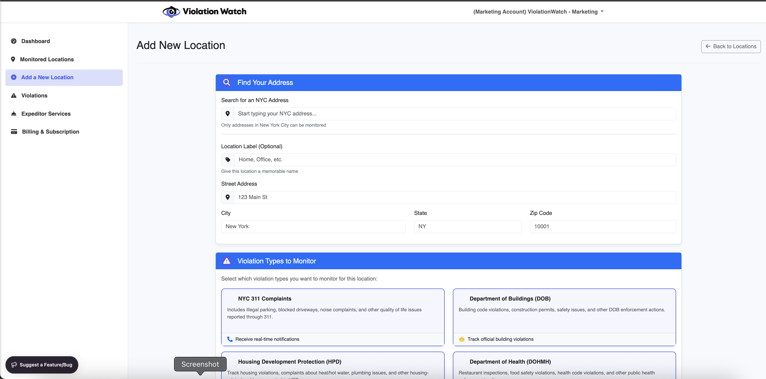Click the tag icon in Location Label field
The width and height of the screenshot is (766, 379).
click(228, 160)
